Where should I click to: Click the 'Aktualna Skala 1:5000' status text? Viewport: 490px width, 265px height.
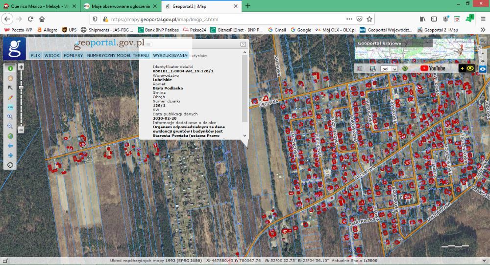[354, 260]
